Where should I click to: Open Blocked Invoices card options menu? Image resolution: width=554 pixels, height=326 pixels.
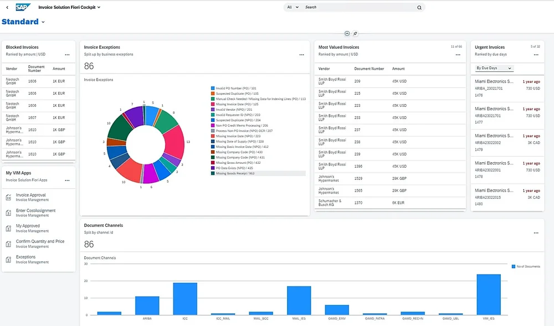tap(67, 55)
